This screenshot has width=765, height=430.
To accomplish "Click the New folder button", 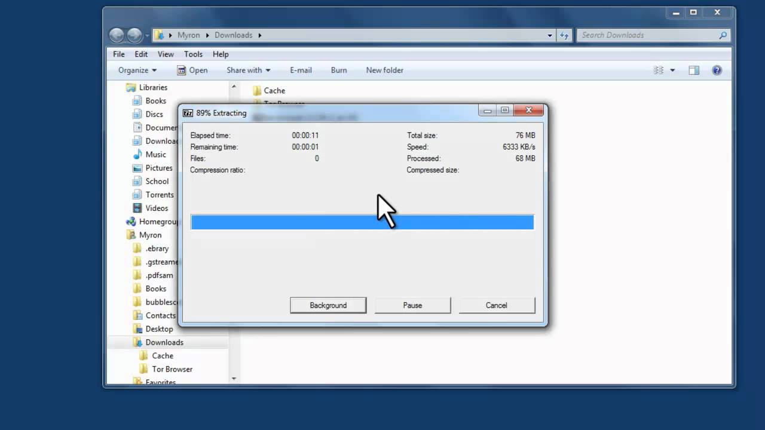I will tap(385, 70).
